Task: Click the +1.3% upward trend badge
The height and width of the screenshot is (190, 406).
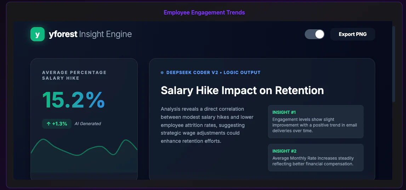Action: click(x=57, y=124)
